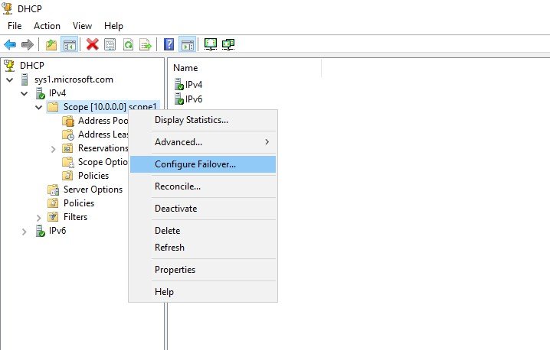Click the IPv6 server icon in tree

click(x=41, y=231)
